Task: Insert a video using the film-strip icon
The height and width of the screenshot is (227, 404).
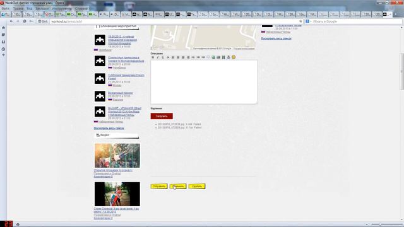Action: coord(223,57)
